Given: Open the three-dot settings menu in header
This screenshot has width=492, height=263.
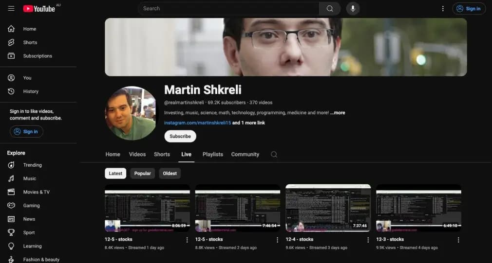Looking at the screenshot, I should (443, 8).
